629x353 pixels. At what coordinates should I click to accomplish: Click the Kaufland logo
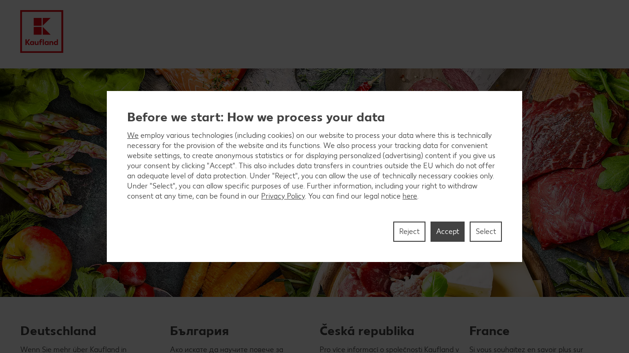41,31
